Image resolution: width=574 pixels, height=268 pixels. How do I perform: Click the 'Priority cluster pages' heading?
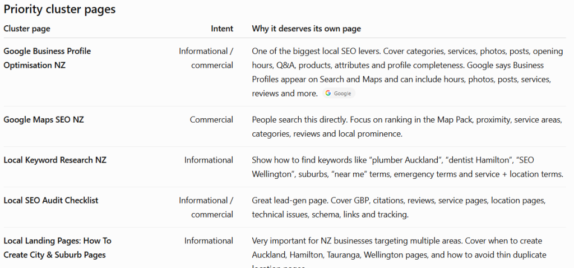point(59,9)
